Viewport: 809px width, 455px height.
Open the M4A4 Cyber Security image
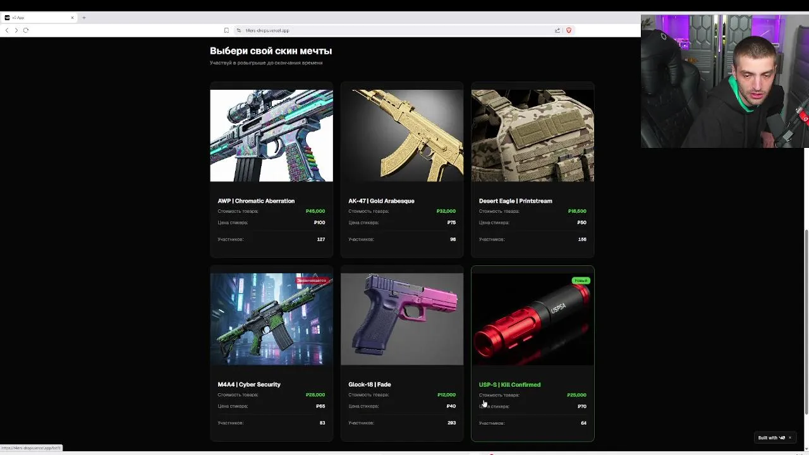click(x=271, y=319)
